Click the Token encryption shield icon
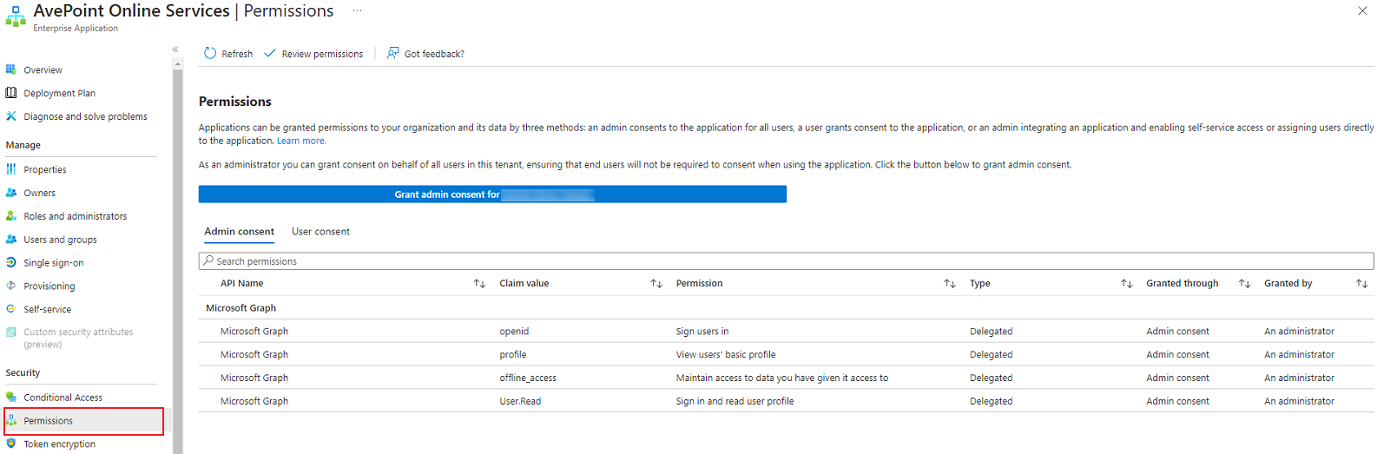The height and width of the screenshot is (454, 1377). click(x=11, y=444)
